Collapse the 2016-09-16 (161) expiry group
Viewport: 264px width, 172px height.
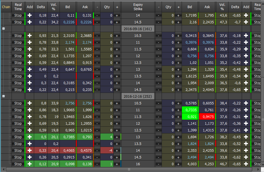4,28
